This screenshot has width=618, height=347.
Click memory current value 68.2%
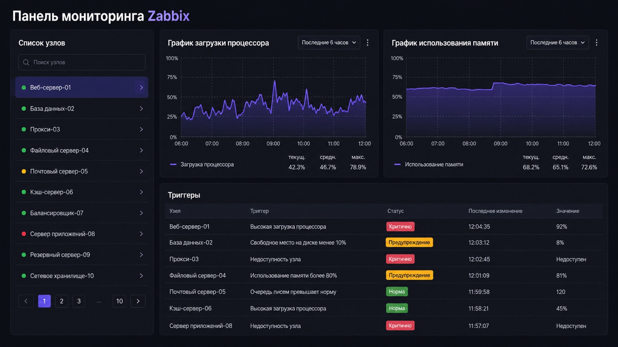point(531,167)
